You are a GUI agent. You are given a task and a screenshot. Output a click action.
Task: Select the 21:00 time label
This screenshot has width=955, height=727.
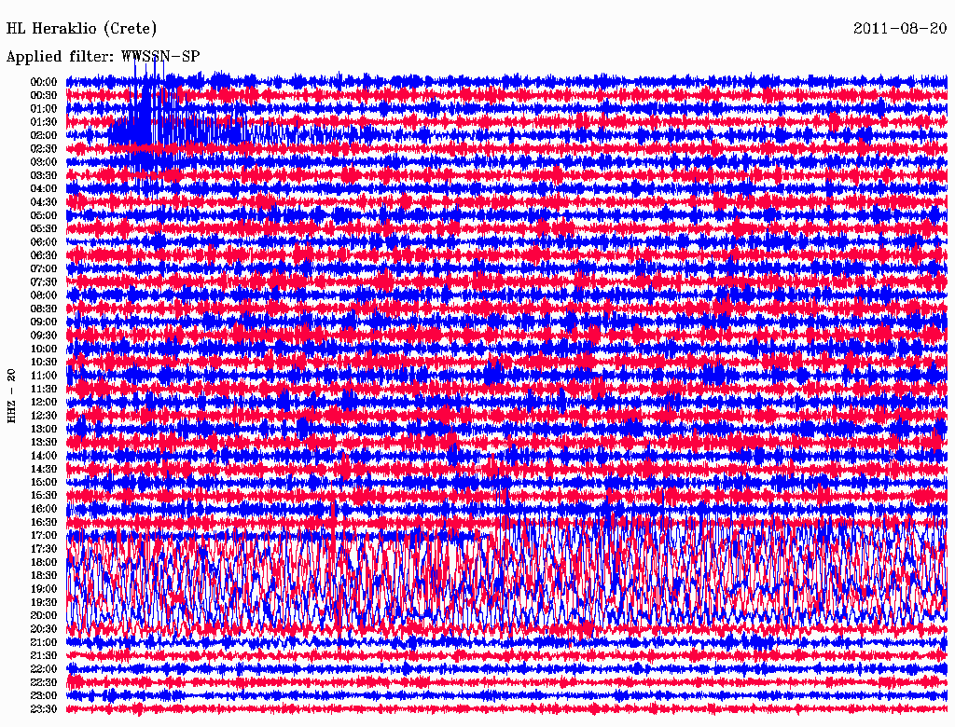tap(44, 642)
